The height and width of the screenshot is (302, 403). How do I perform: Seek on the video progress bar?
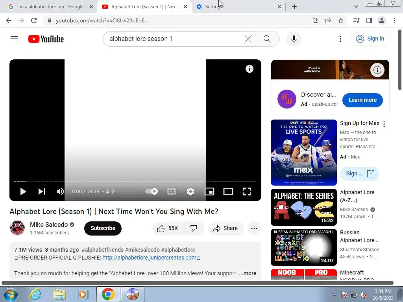[x=135, y=181]
